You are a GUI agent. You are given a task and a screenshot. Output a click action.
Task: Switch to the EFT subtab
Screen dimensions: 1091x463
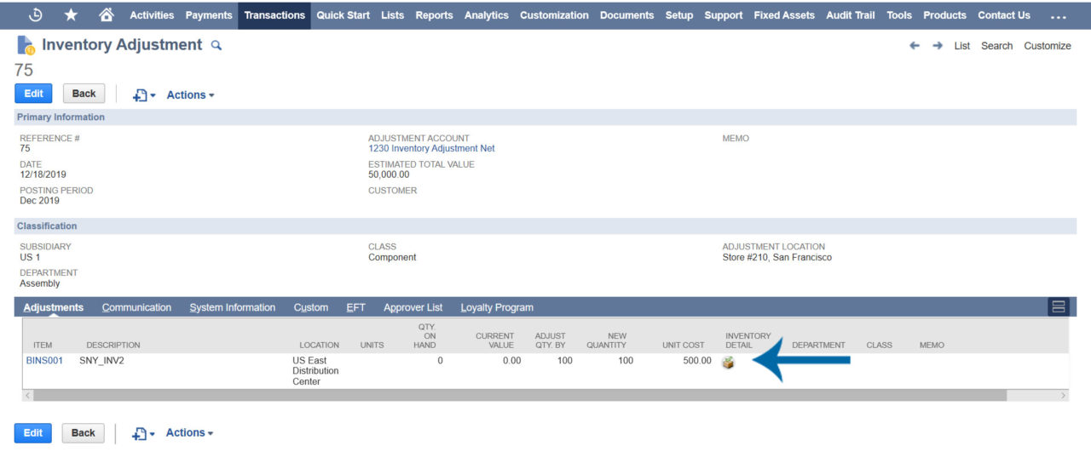[356, 307]
